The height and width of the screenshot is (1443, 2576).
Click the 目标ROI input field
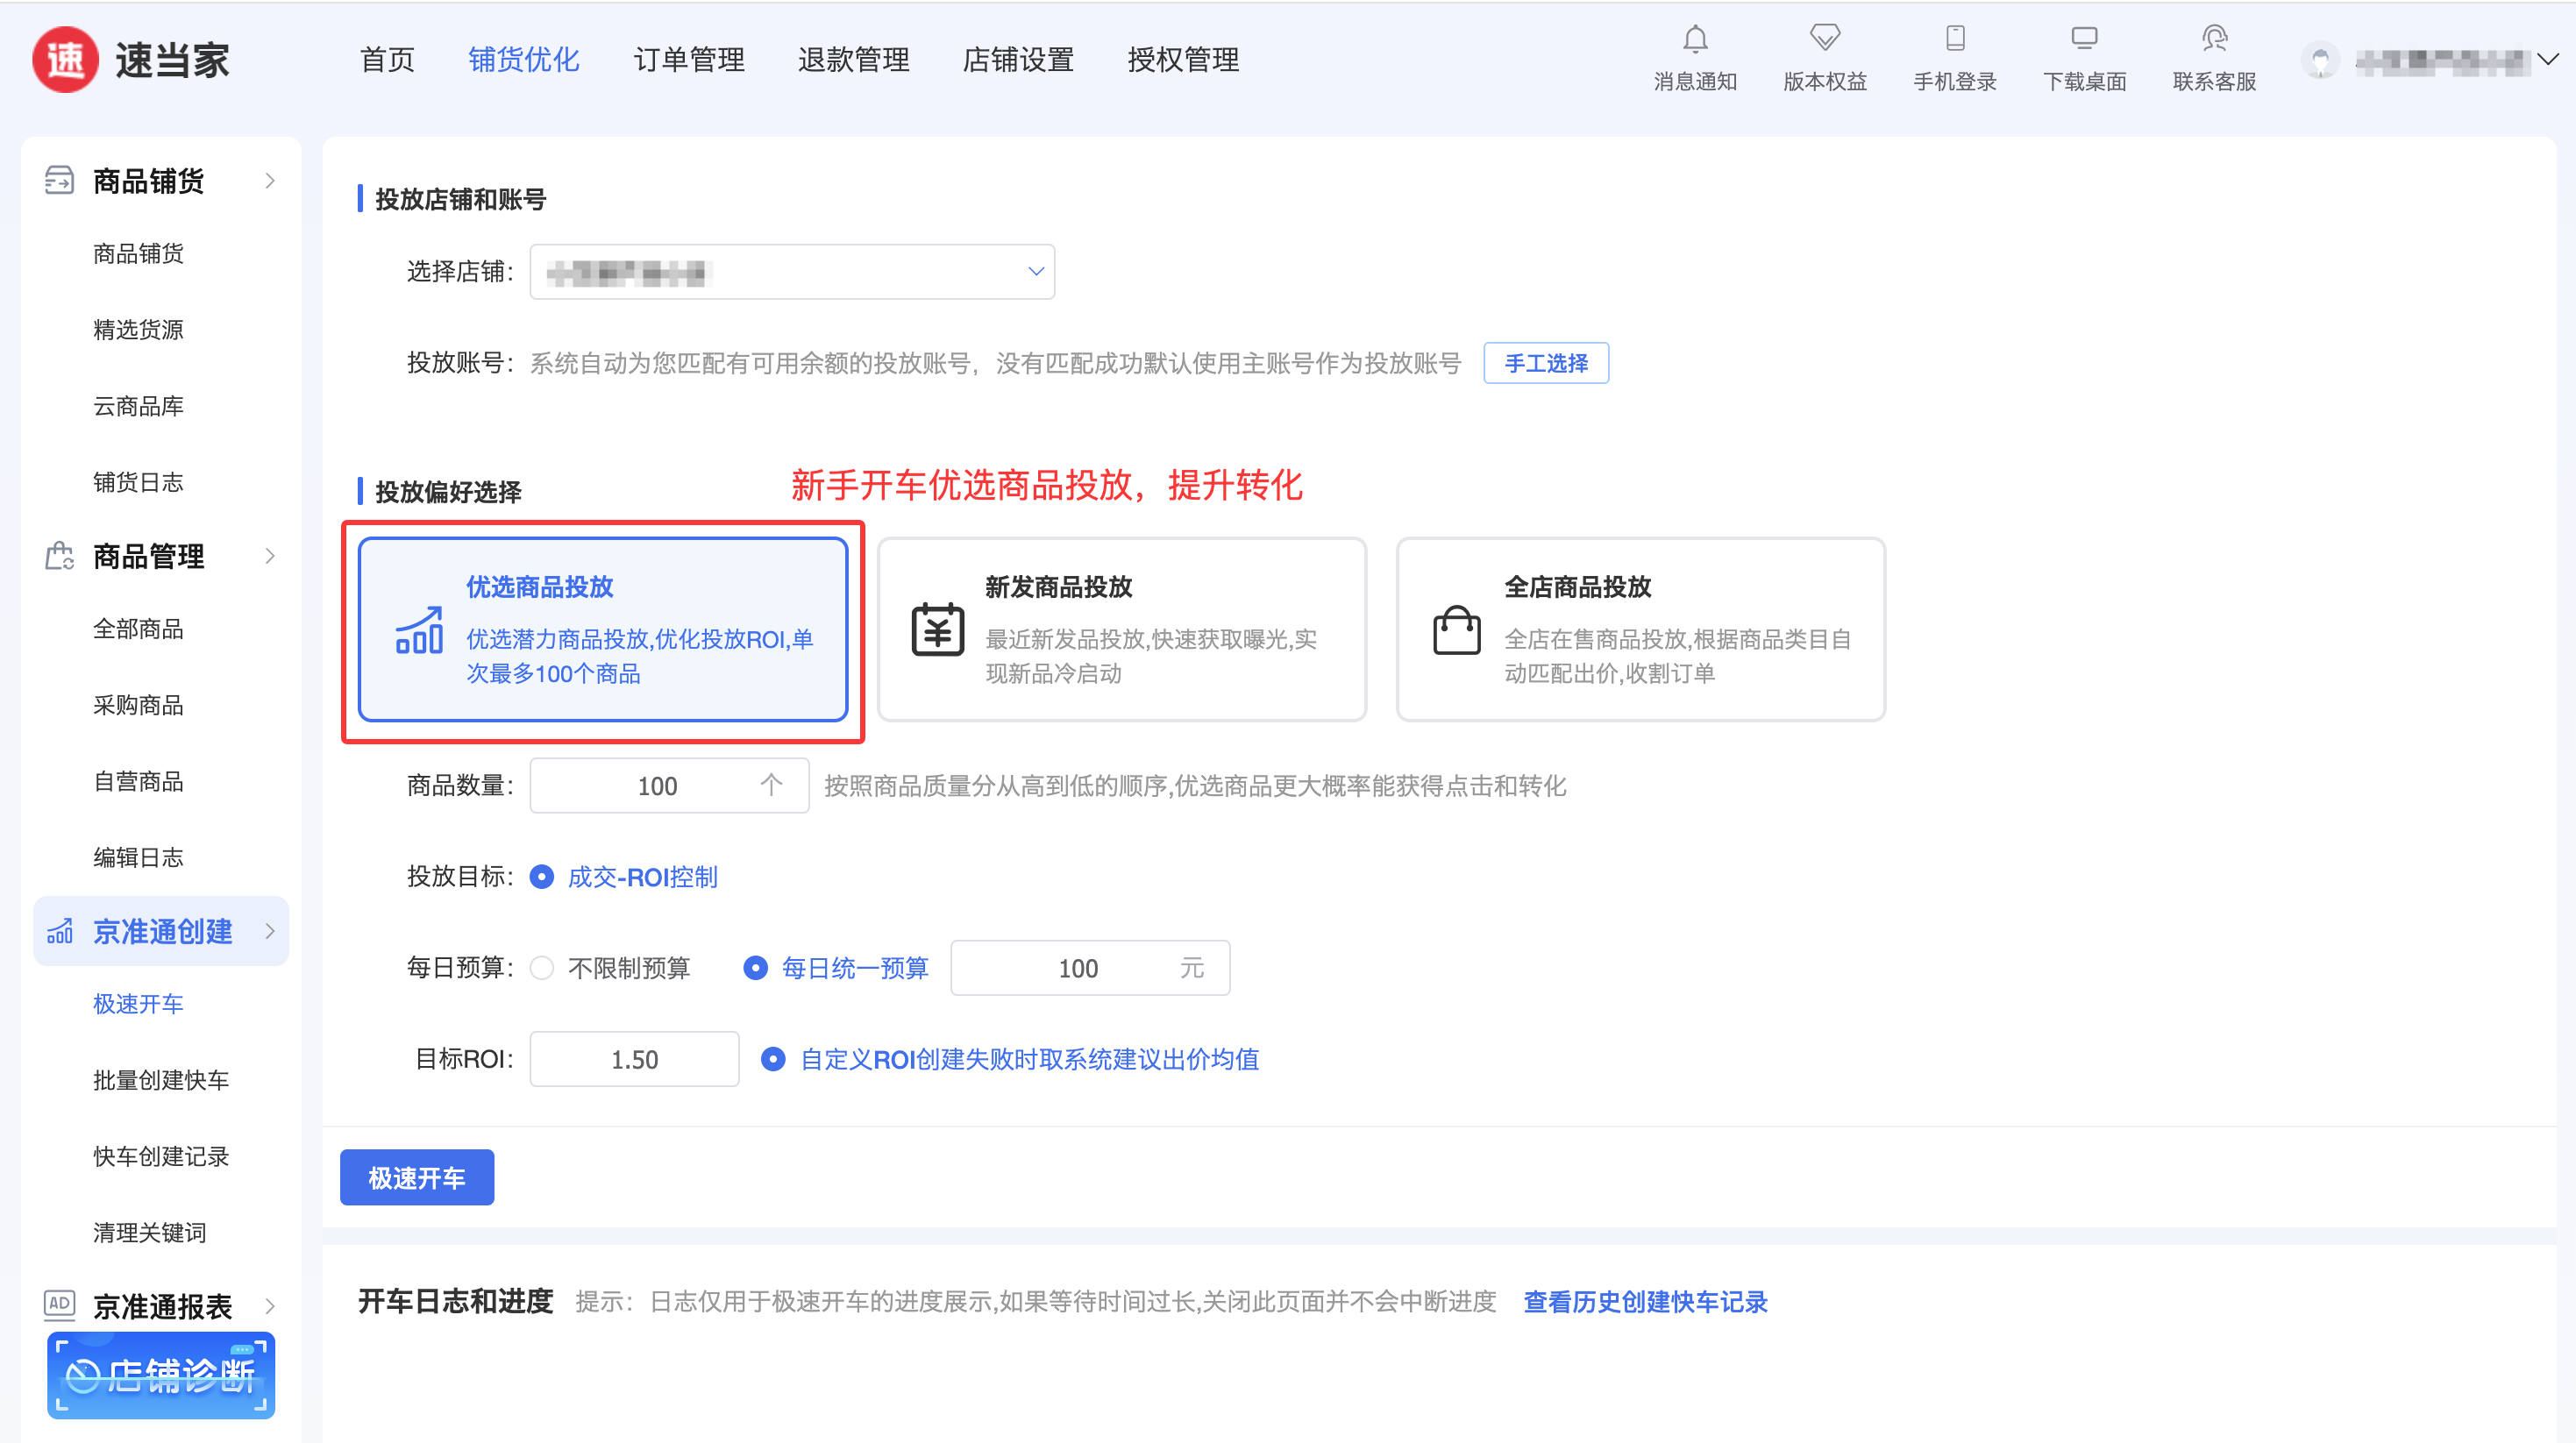634,1059
